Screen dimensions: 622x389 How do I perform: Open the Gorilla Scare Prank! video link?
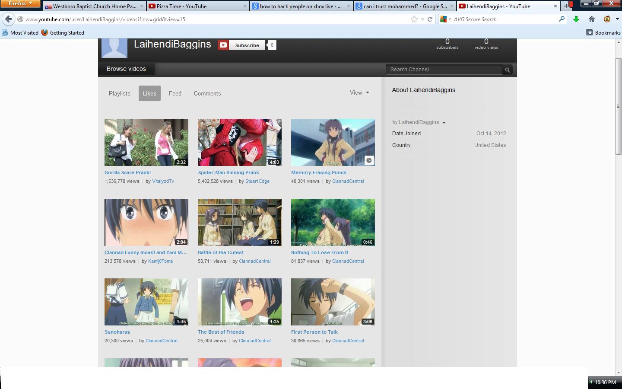coord(127,172)
